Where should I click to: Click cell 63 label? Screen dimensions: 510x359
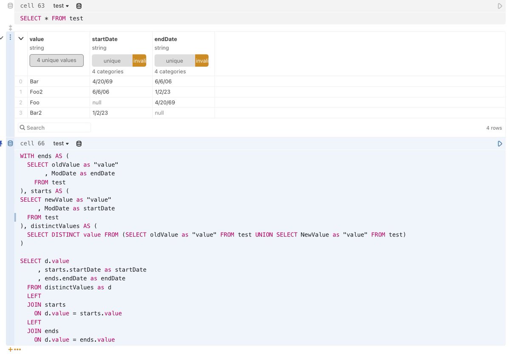(x=32, y=6)
